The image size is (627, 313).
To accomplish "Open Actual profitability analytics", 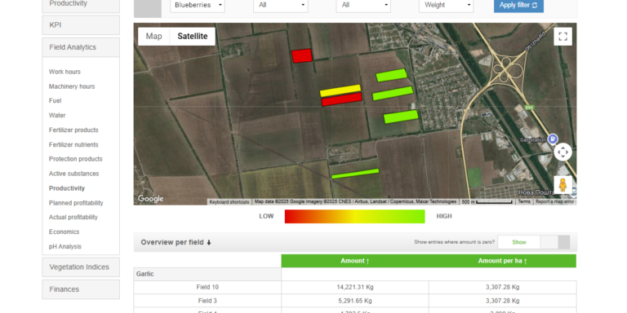I will [73, 217].
